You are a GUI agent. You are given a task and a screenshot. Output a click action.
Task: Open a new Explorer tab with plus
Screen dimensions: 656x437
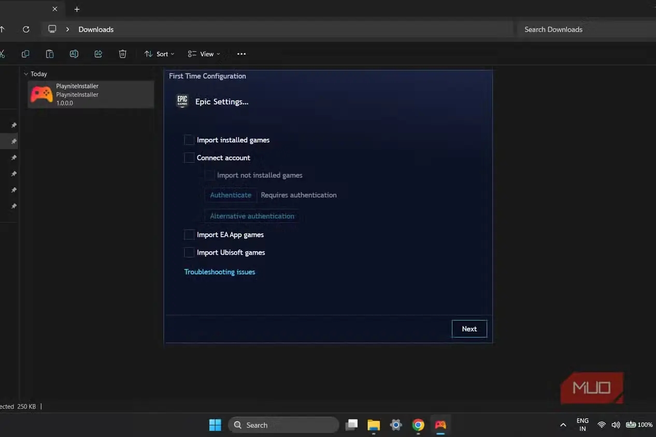(77, 9)
